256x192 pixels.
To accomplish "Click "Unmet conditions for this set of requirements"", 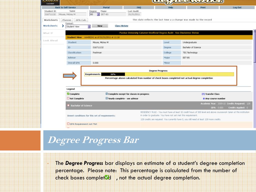I will click(91, 115).
